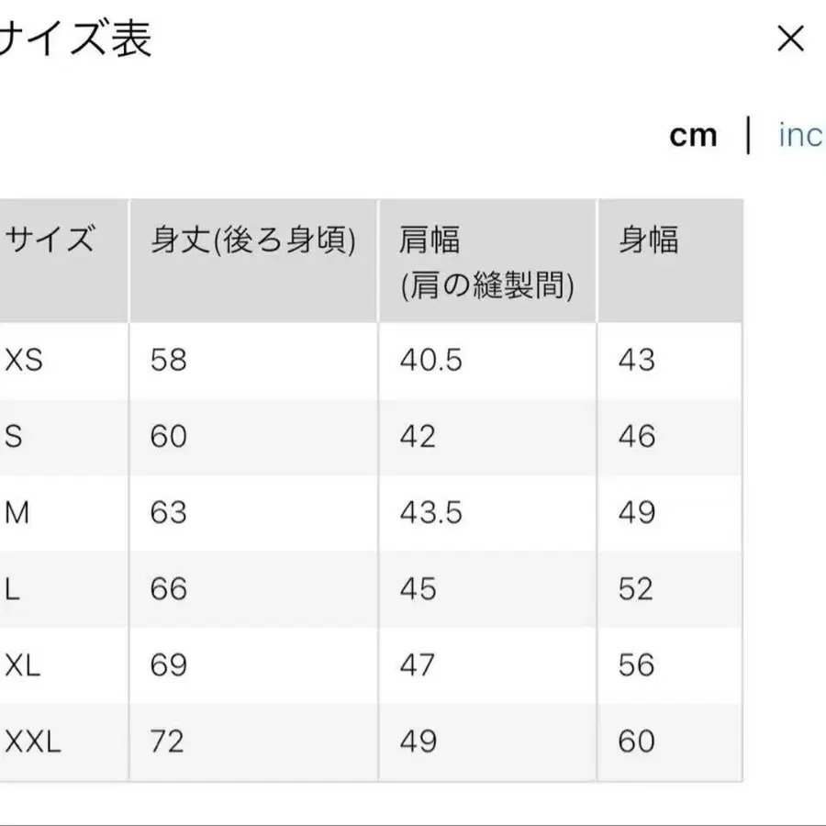Select the M size row label
The height and width of the screenshot is (826, 826).
13,513
